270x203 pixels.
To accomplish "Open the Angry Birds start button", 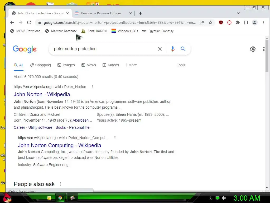I will pyautogui.click(x=8, y=198).
